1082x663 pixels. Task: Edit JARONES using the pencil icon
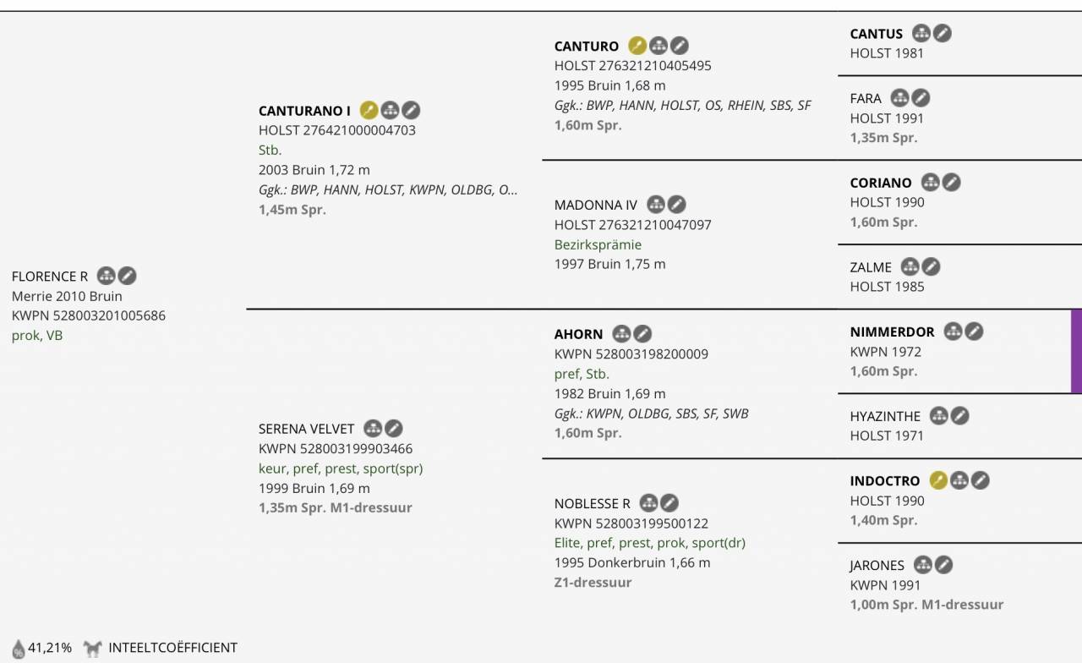[x=943, y=565]
